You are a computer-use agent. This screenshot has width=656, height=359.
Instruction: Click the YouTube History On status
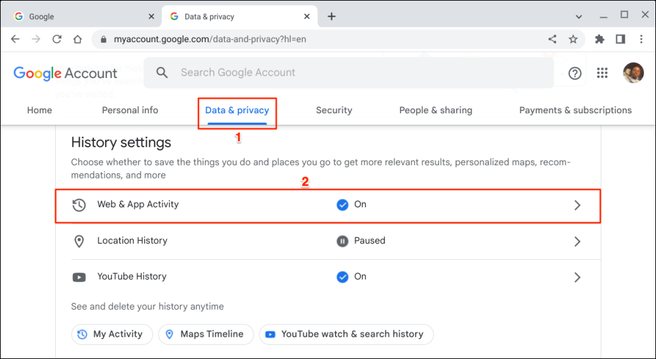[x=352, y=277]
